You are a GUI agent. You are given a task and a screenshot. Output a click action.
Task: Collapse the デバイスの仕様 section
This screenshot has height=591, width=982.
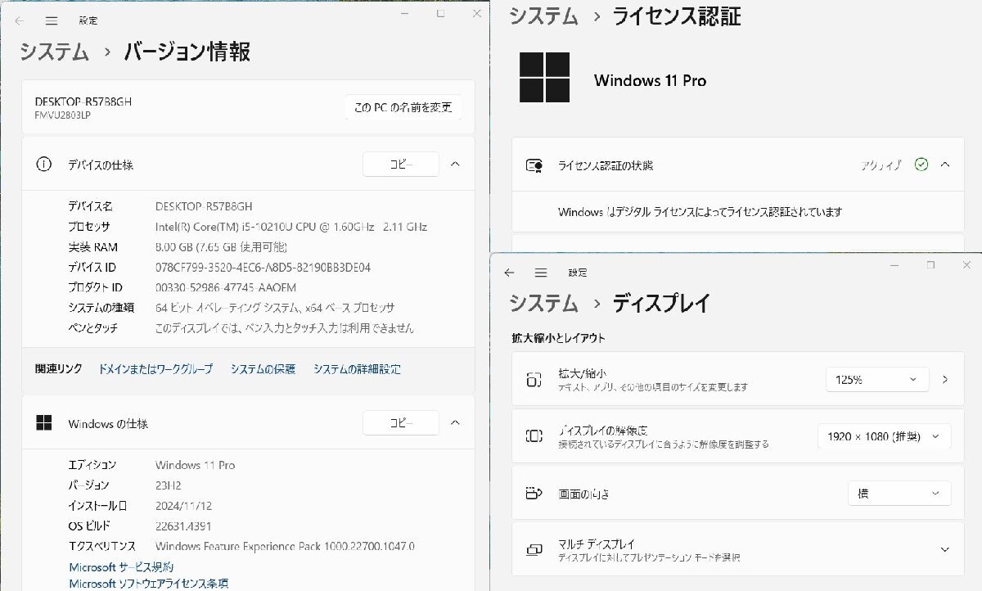tap(456, 165)
